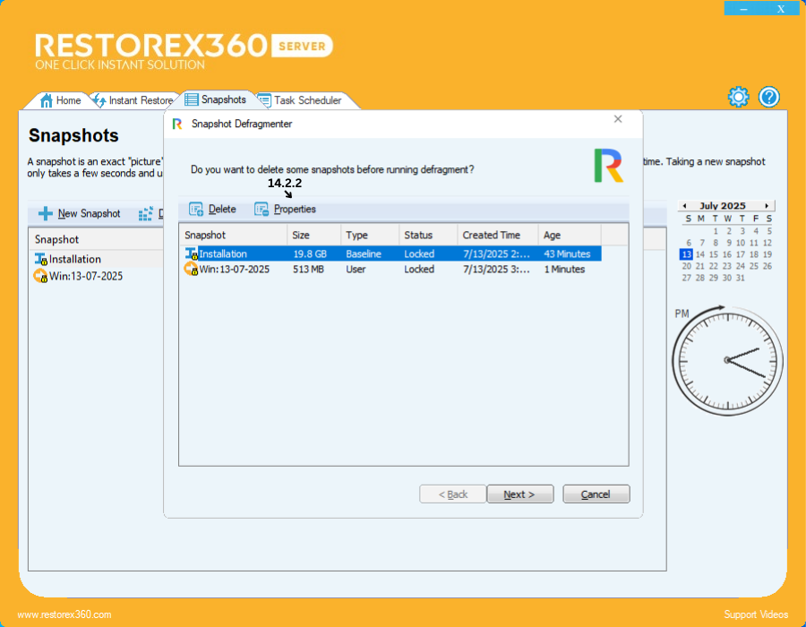Open the help question mark icon
Screen dimensions: 806x627
tap(769, 97)
